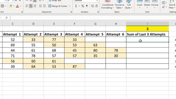Select the cell with value 87
The height and width of the screenshot is (99, 176).
[x=75, y=67]
